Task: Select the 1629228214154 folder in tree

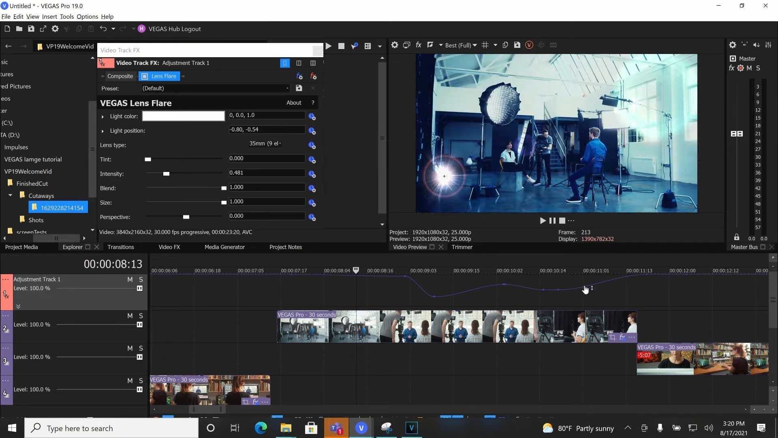Action: (62, 208)
